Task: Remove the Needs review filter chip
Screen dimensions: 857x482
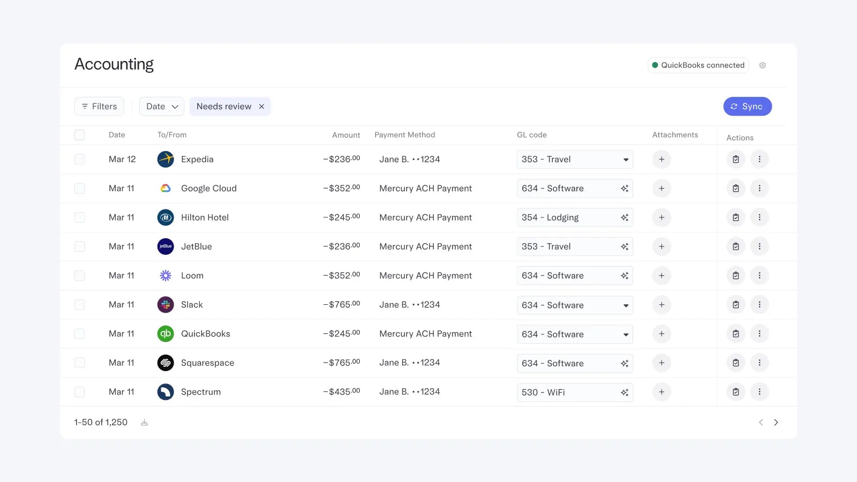Action: click(261, 107)
